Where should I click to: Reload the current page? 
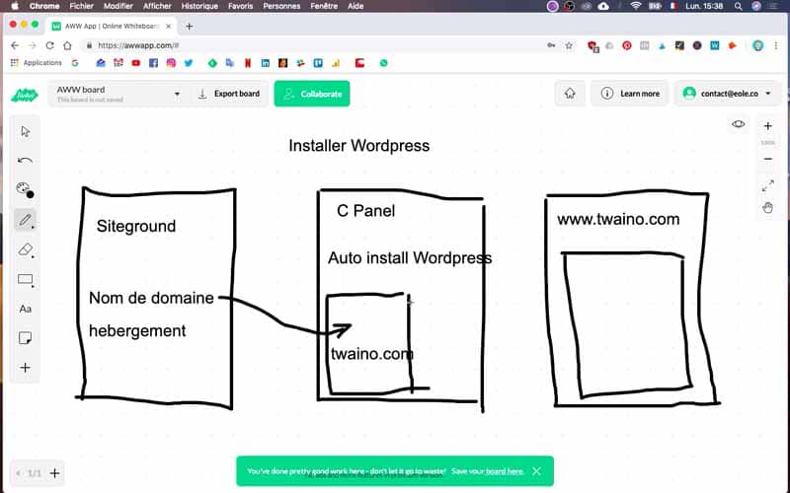click(x=50, y=45)
